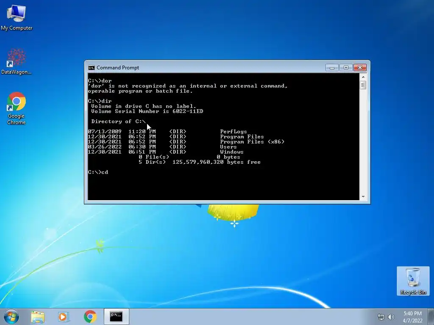Click the Command Prompt taskbar button

pos(116,317)
